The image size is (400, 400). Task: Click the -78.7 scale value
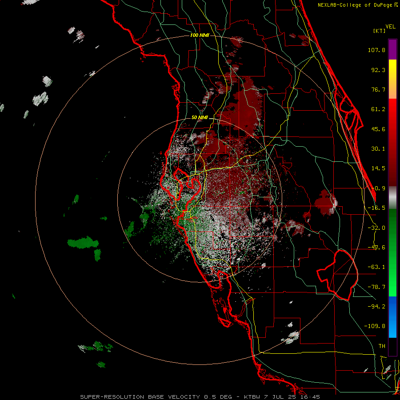(x=376, y=287)
